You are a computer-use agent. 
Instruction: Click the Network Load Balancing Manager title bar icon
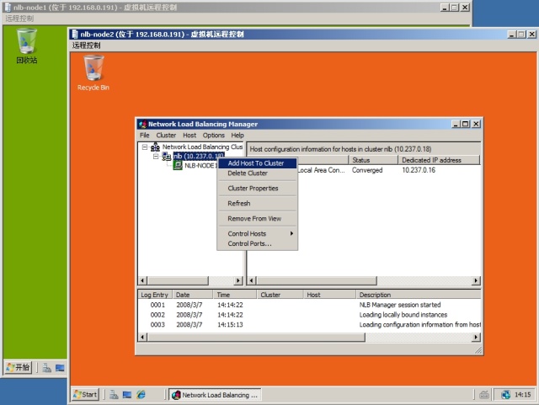click(x=142, y=124)
